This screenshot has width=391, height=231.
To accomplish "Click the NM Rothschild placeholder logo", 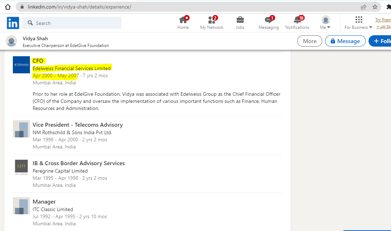I will coord(21,129).
